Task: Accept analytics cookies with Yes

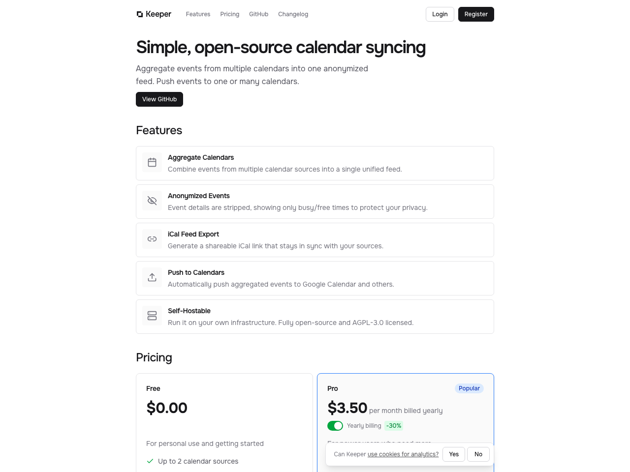Action: (x=454, y=454)
